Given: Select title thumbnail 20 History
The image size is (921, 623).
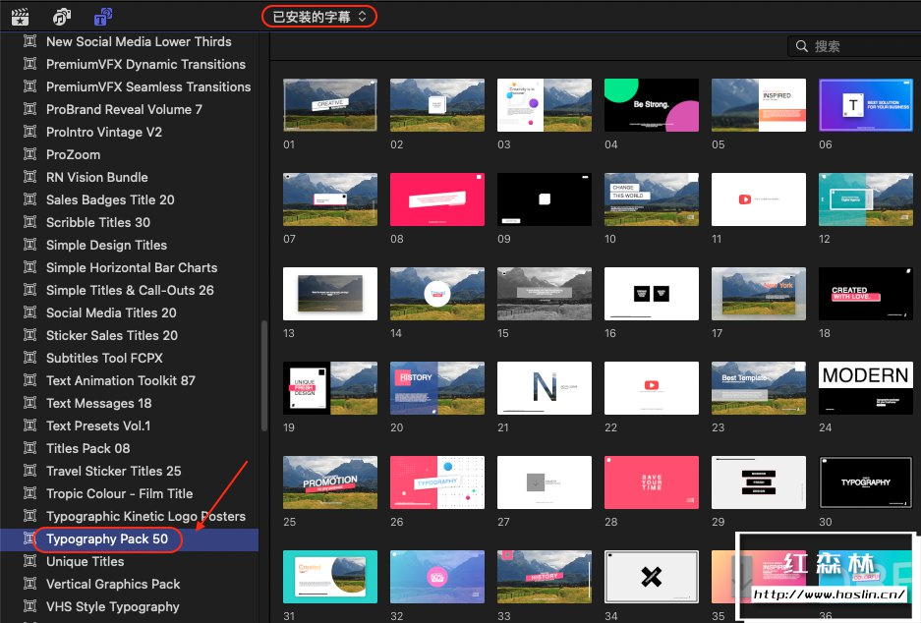Looking at the screenshot, I should [x=437, y=388].
